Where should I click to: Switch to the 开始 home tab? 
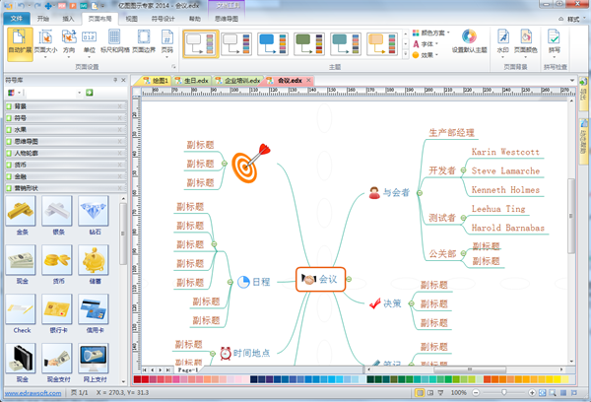click(43, 19)
